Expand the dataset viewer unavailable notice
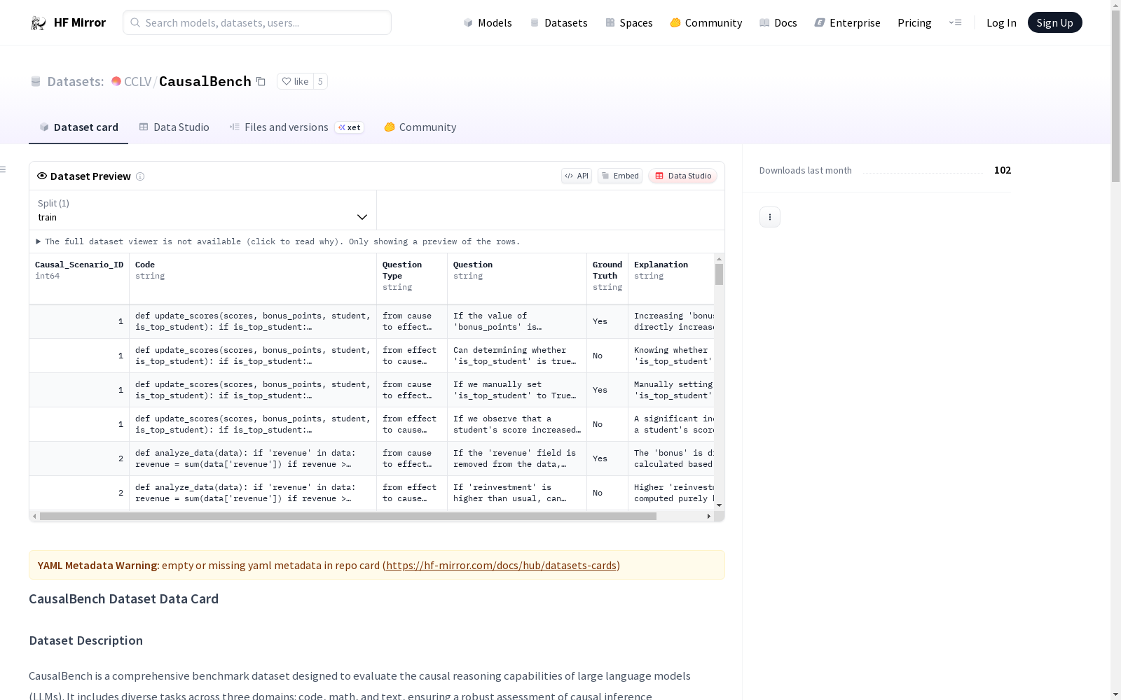The width and height of the screenshot is (1121, 700). [x=278, y=241]
